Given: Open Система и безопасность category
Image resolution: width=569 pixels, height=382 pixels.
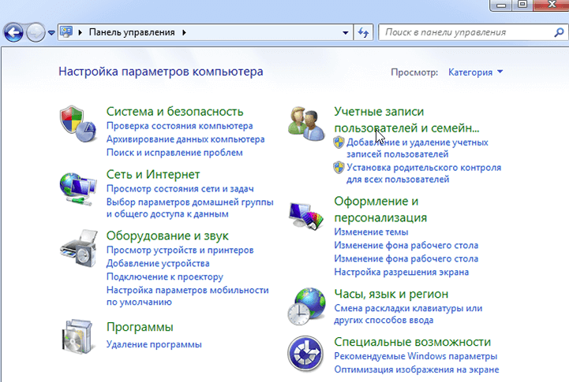Looking at the screenshot, I should click(174, 112).
